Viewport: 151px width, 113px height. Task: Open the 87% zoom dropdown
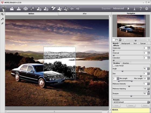[120, 40]
